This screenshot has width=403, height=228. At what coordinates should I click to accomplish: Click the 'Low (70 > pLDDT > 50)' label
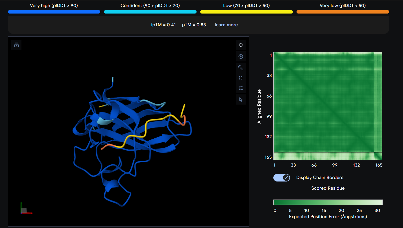click(x=247, y=5)
